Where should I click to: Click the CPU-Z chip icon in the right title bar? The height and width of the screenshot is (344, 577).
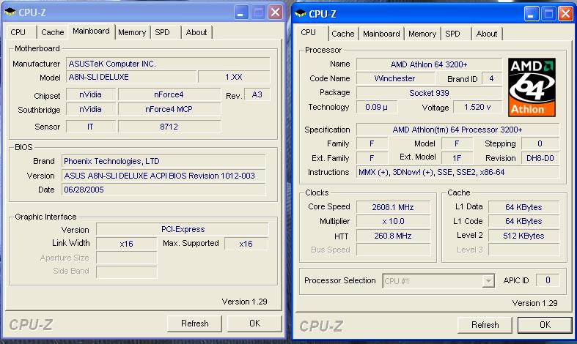click(x=301, y=14)
